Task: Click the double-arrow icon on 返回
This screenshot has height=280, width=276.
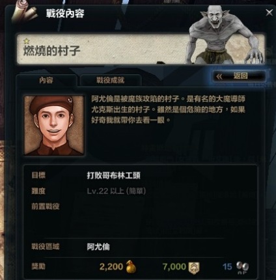Action: click(x=219, y=76)
